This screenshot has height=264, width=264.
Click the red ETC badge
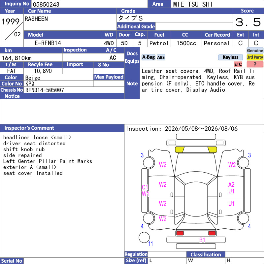coord(238,64)
